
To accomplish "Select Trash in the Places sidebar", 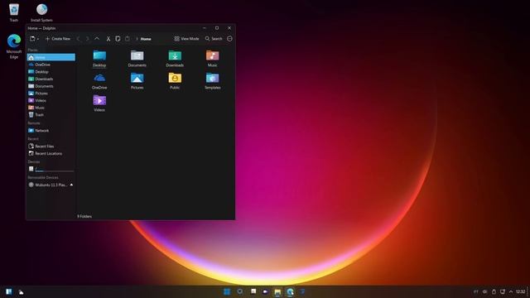I will click(x=51, y=115).
